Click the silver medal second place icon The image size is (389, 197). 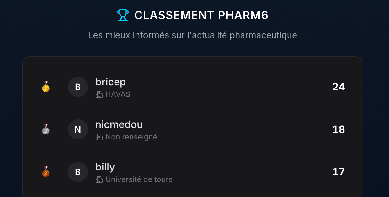(46, 129)
